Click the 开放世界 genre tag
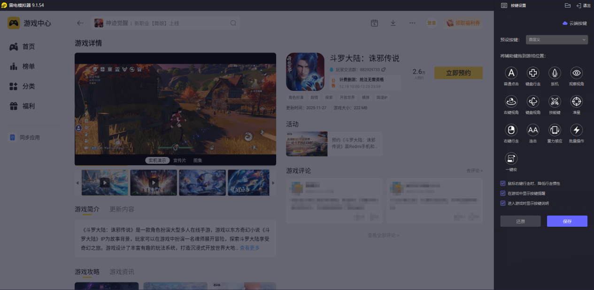The height and width of the screenshot is (290, 594). [348, 97]
